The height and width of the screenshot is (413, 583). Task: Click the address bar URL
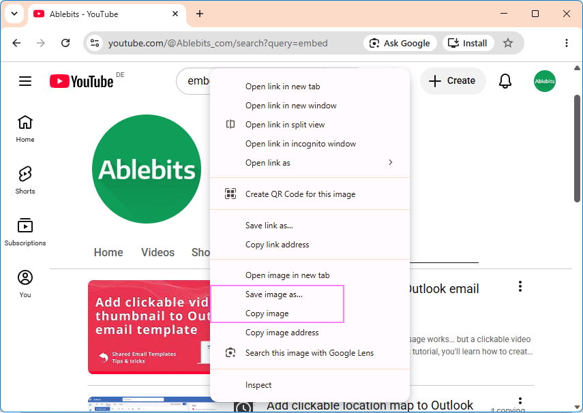[218, 43]
